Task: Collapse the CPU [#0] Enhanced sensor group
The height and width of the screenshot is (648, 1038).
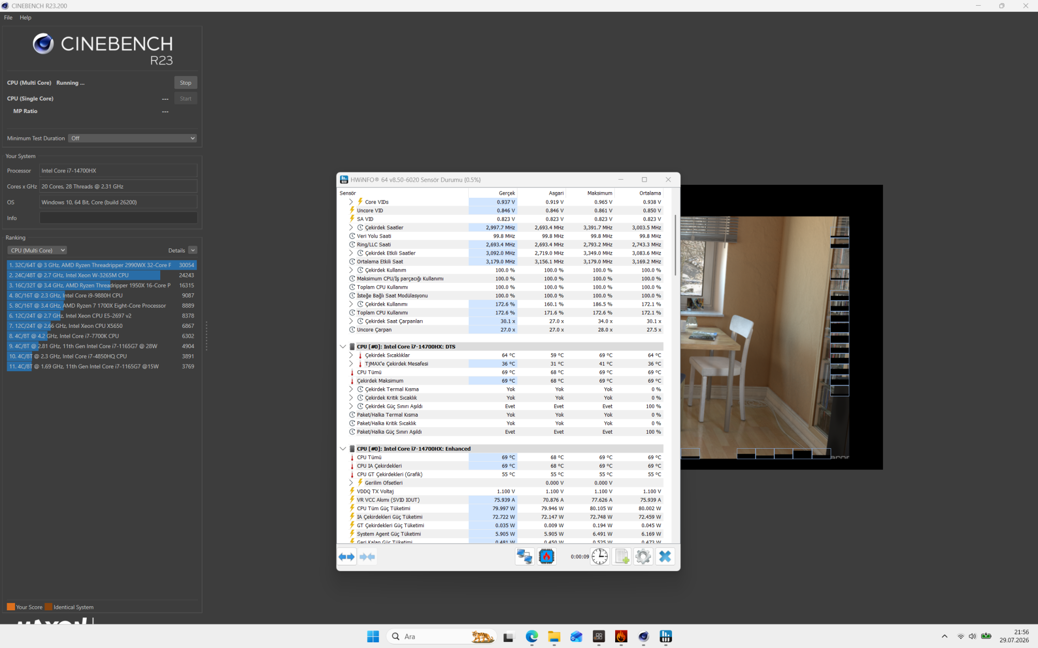Action: [343, 449]
